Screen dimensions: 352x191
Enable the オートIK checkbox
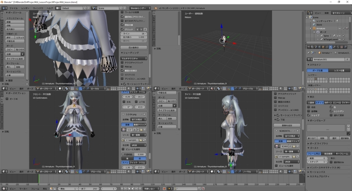coord(7,99)
